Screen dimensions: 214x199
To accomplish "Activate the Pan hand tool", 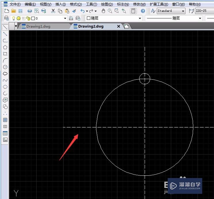I will (103, 11).
